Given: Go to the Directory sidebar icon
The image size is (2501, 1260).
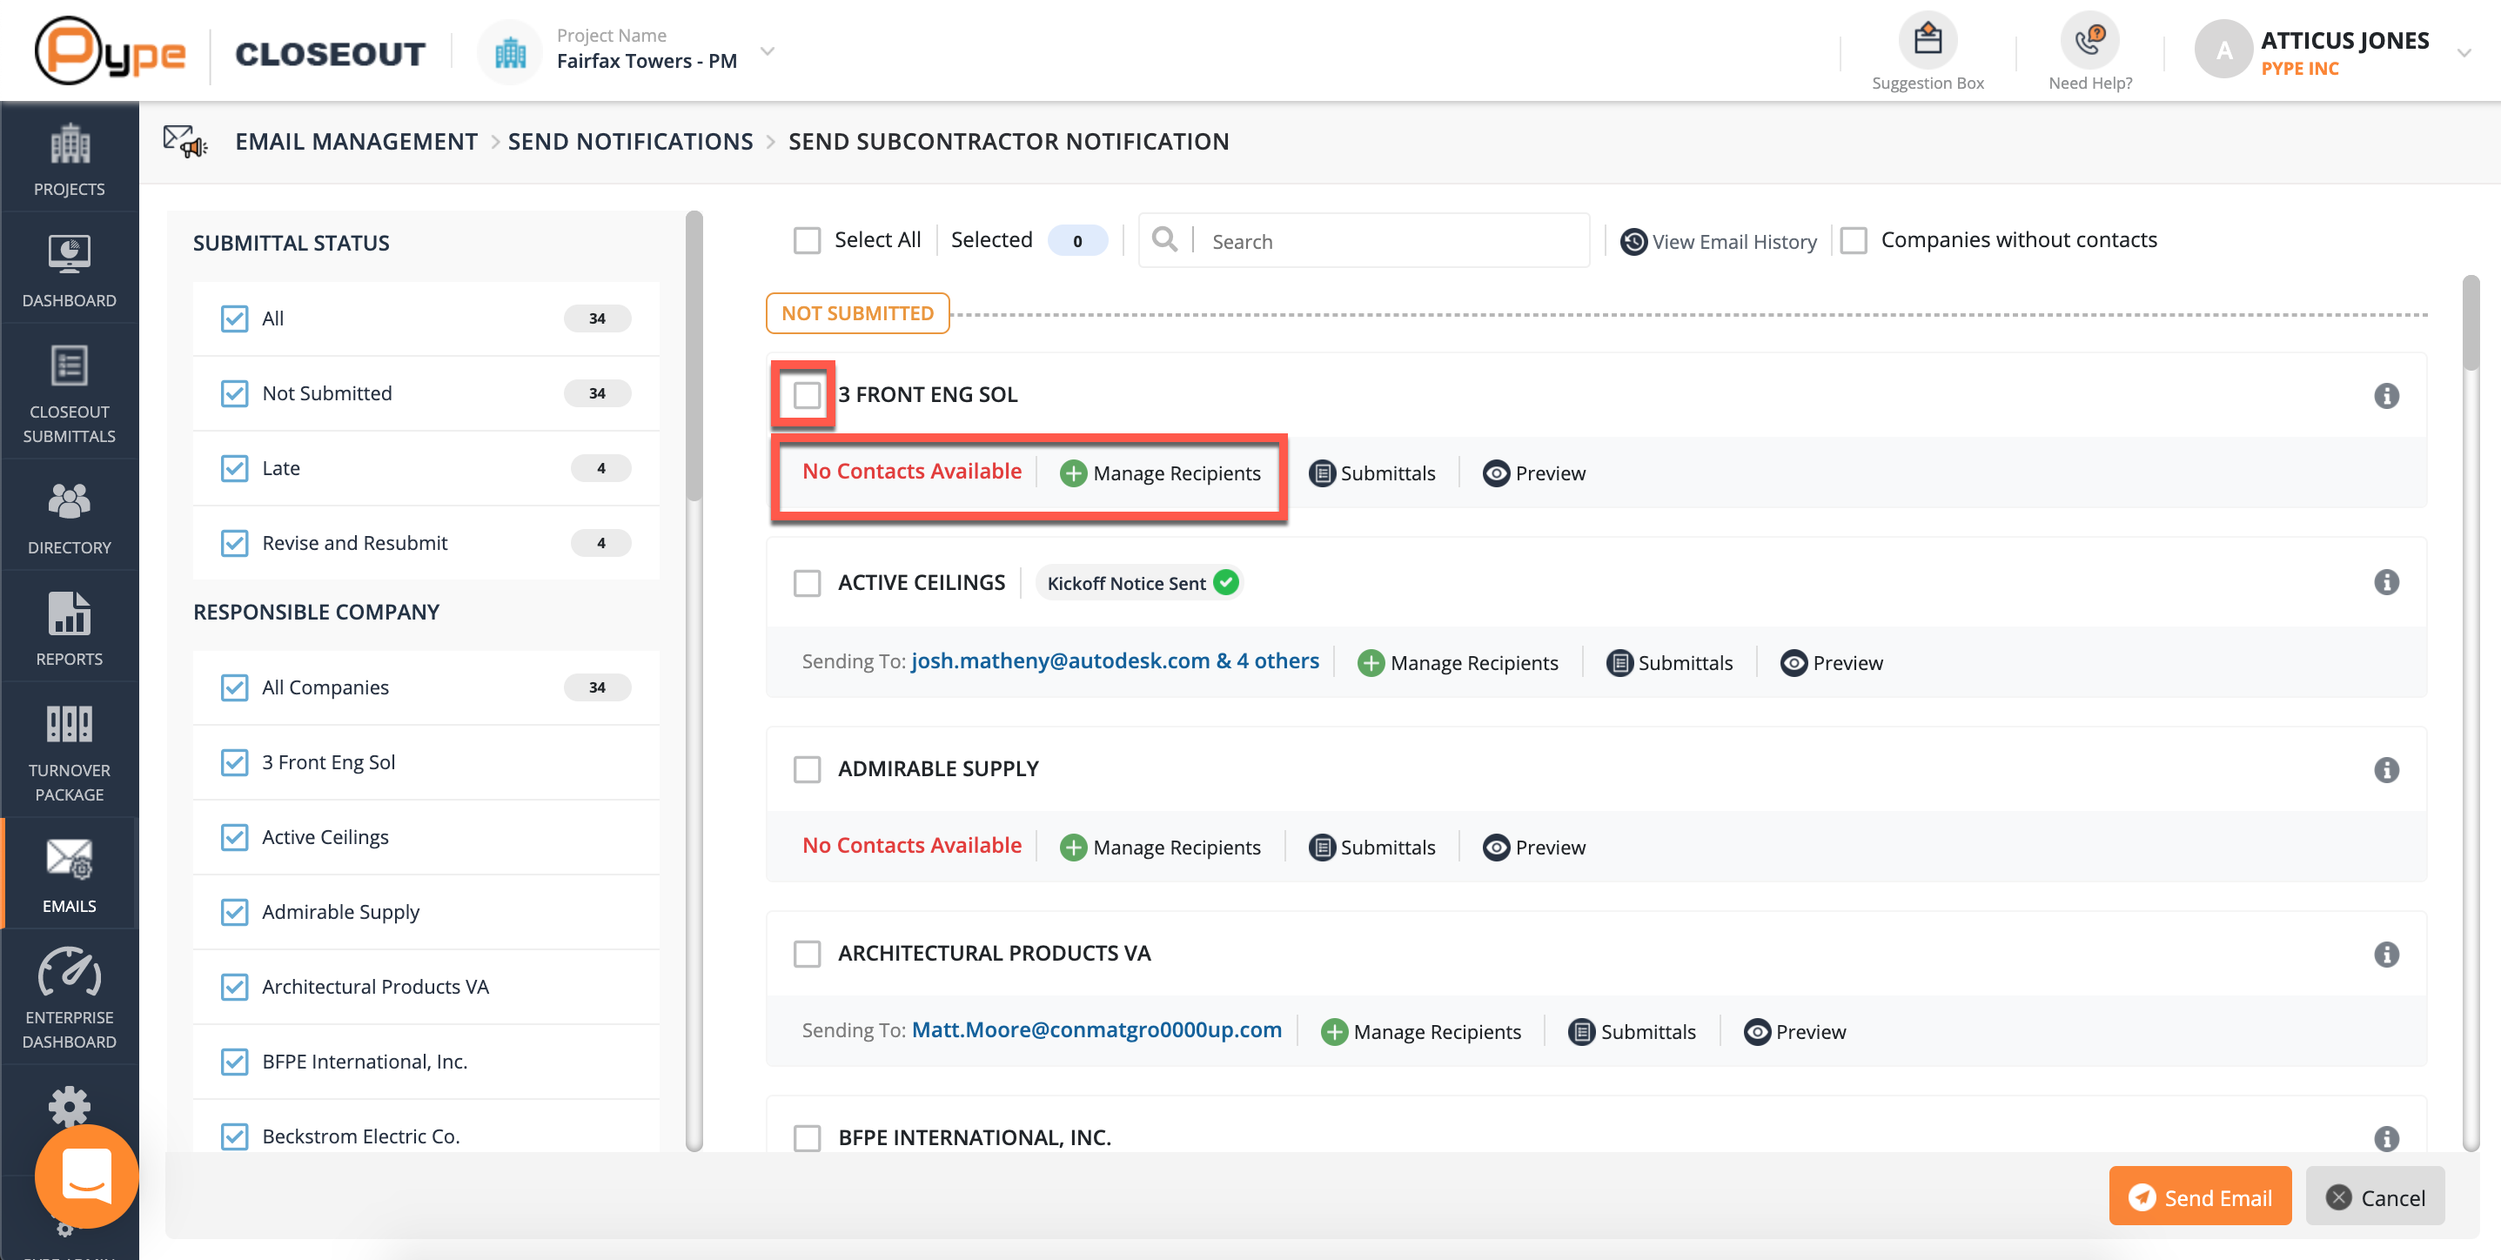Looking at the screenshot, I should click(x=69, y=503).
